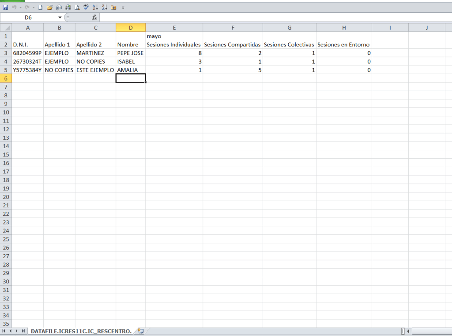Click the Save icon in Quick Access toolbar
The width and height of the screenshot is (452, 336).
click(5, 8)
